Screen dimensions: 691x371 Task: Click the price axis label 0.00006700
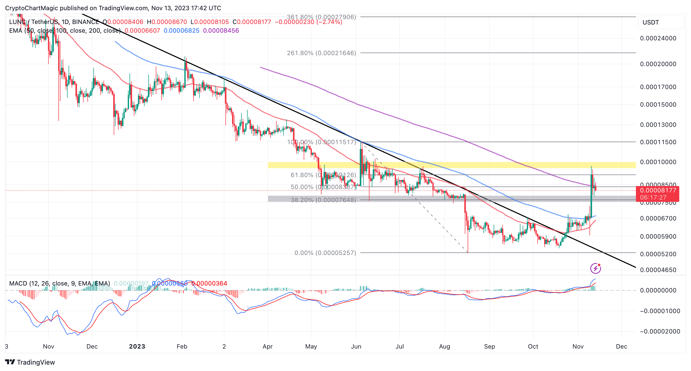[658, 218]
